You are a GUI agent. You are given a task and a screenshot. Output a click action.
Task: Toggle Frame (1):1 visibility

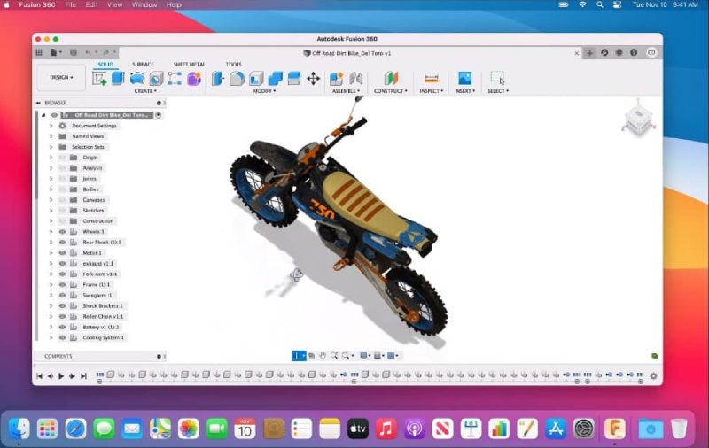tap(62, 285)
